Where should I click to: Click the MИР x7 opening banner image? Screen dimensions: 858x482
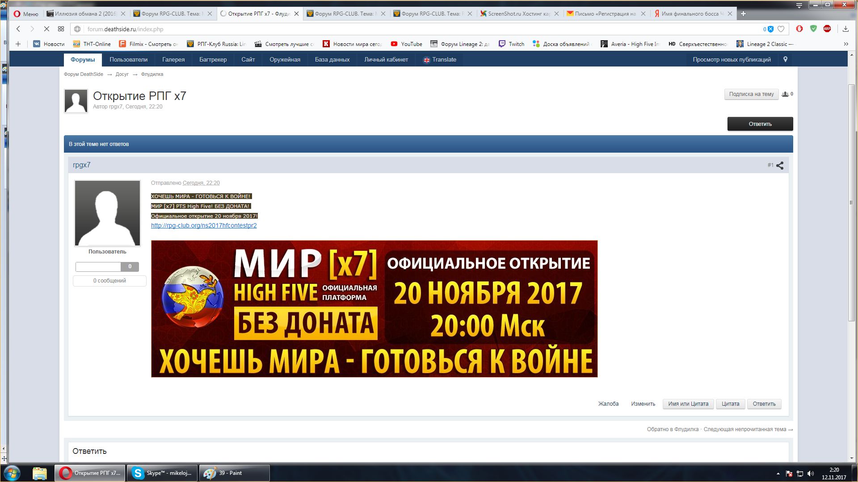point(374,309)
